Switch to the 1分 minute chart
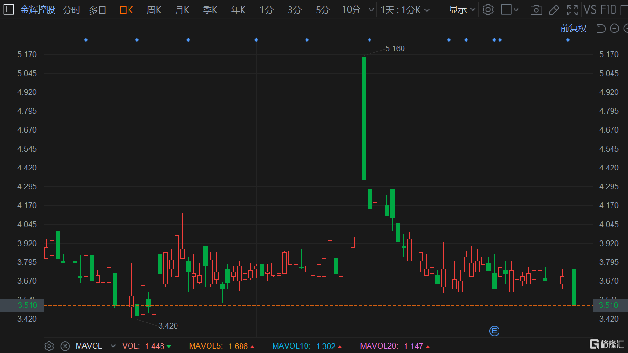 point(266,10)
